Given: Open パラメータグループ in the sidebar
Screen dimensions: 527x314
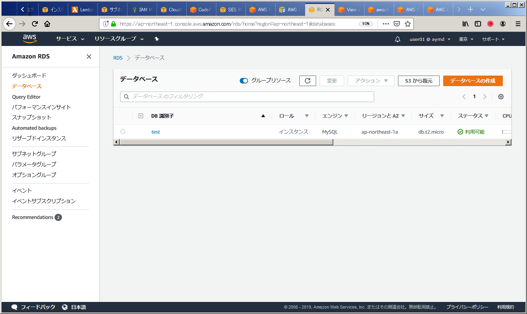Looking at the screenshot, I should [34, 164].
